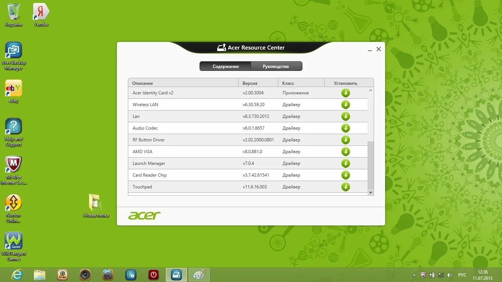
Task: Click the driver list scrollbar thumb
Action: (370, 165)
